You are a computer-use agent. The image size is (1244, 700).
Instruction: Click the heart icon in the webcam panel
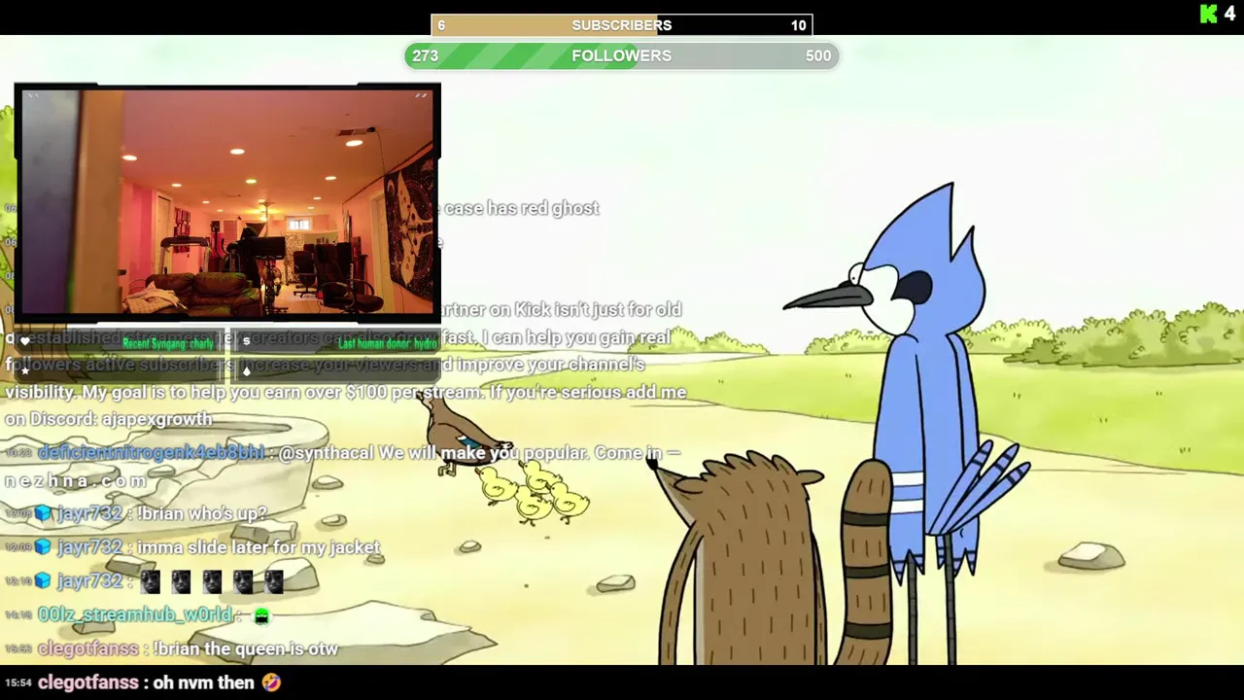(x=25, y=341)
